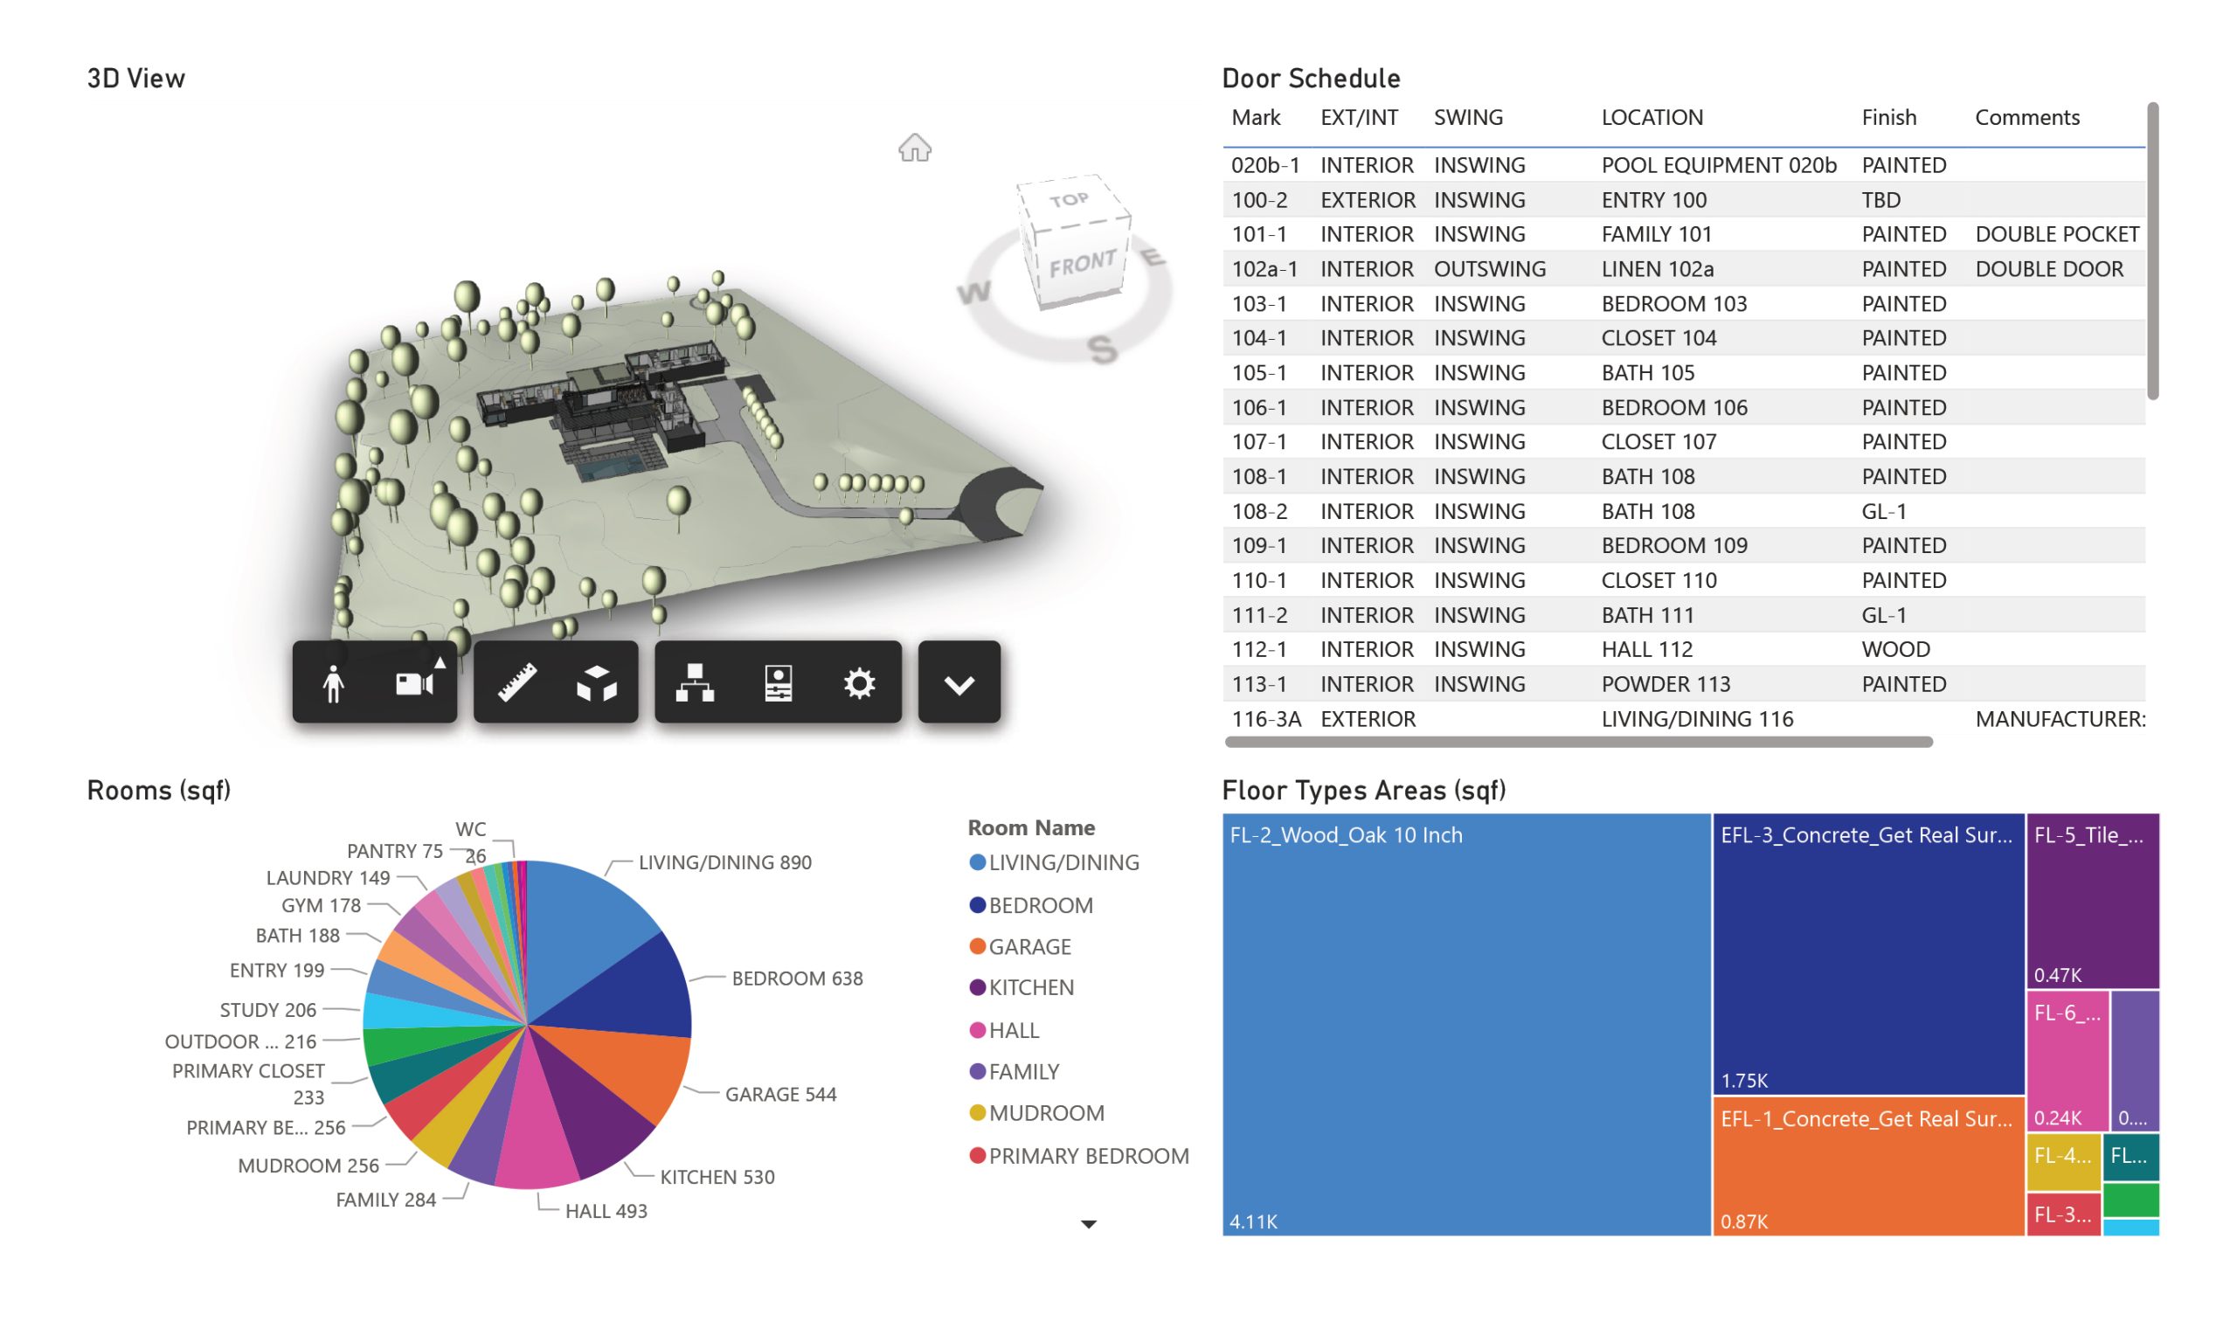Collapse toolbar with chevron down button

point(959,683)
